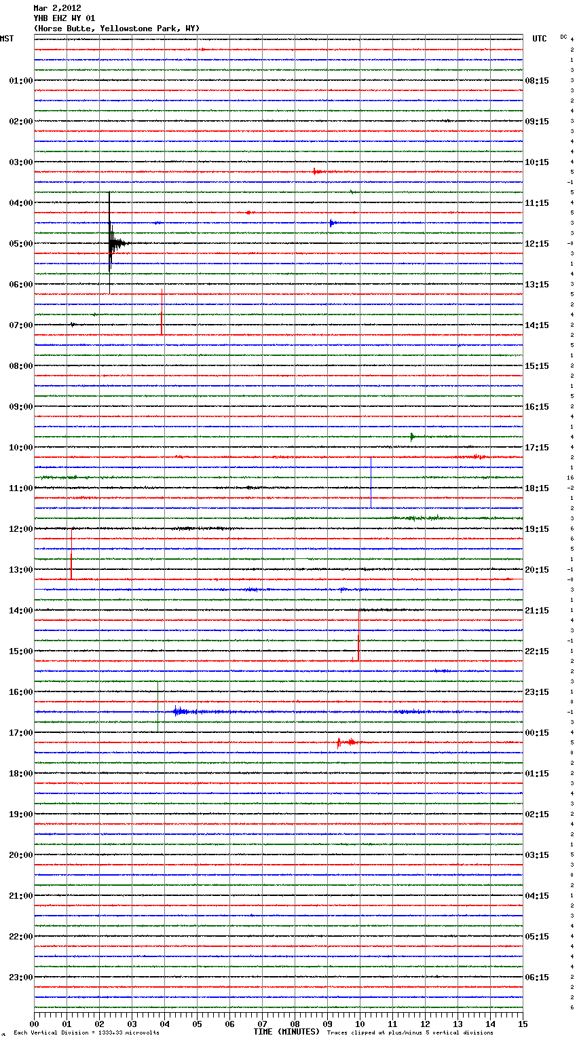The image size is (577, 1042).
Task: Click minute tick '15' on bottom axis
Action: tap(523, 1024)
